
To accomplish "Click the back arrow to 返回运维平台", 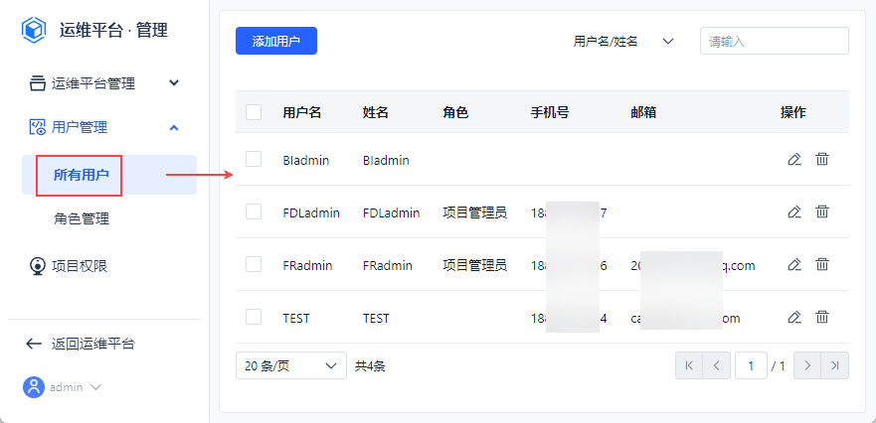I will click(34, 344).
